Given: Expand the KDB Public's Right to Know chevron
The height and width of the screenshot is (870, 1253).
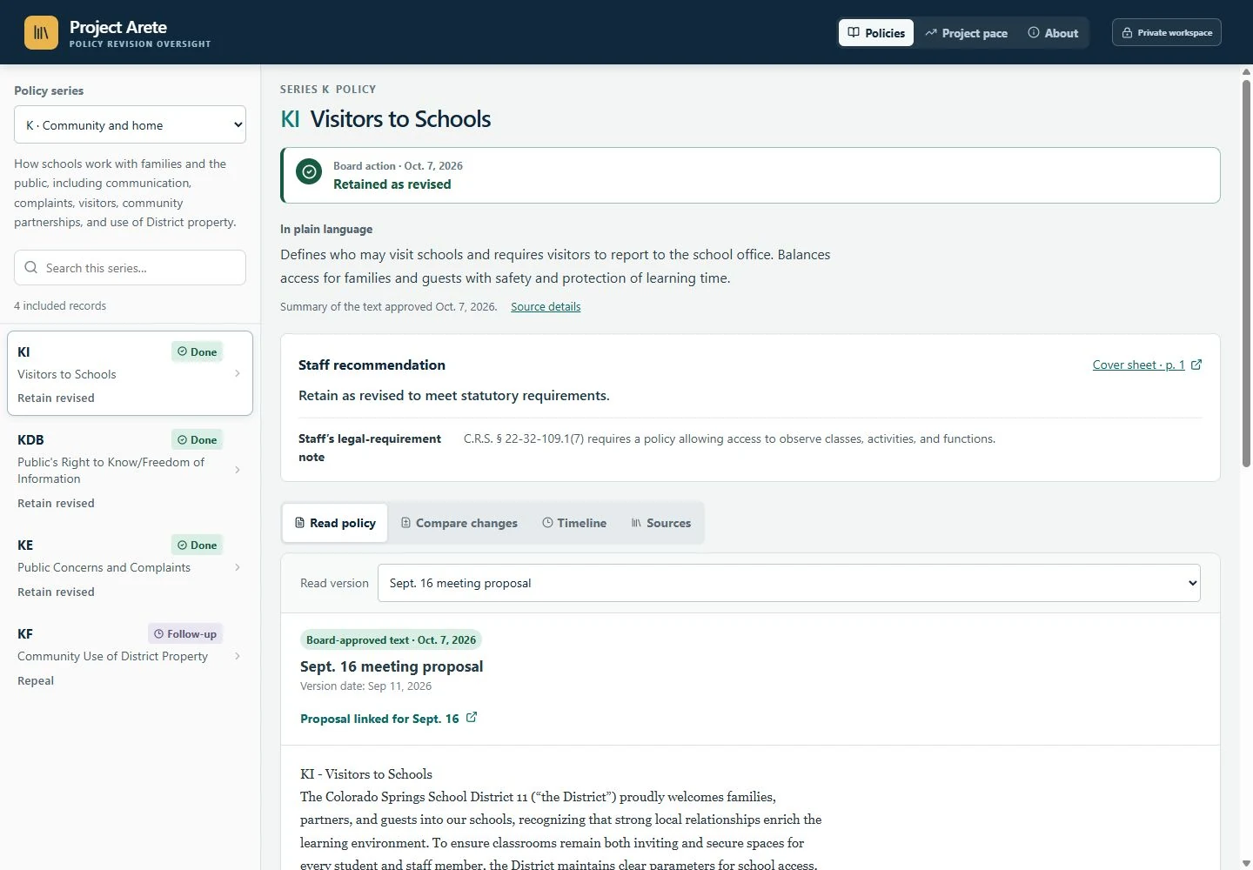Looking at the screenshot, I should click(x=238, y=470).
